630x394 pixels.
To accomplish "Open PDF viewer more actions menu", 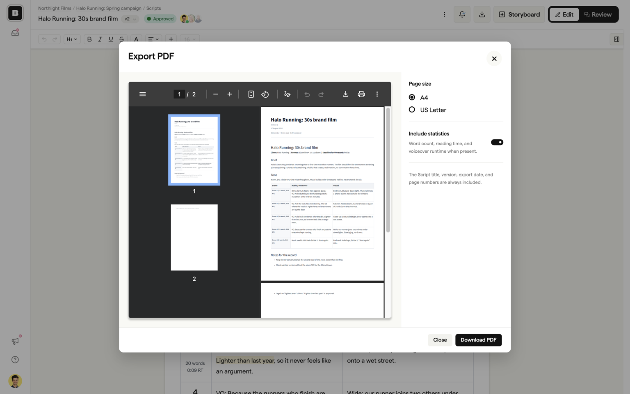I will (x=377, y=94).
